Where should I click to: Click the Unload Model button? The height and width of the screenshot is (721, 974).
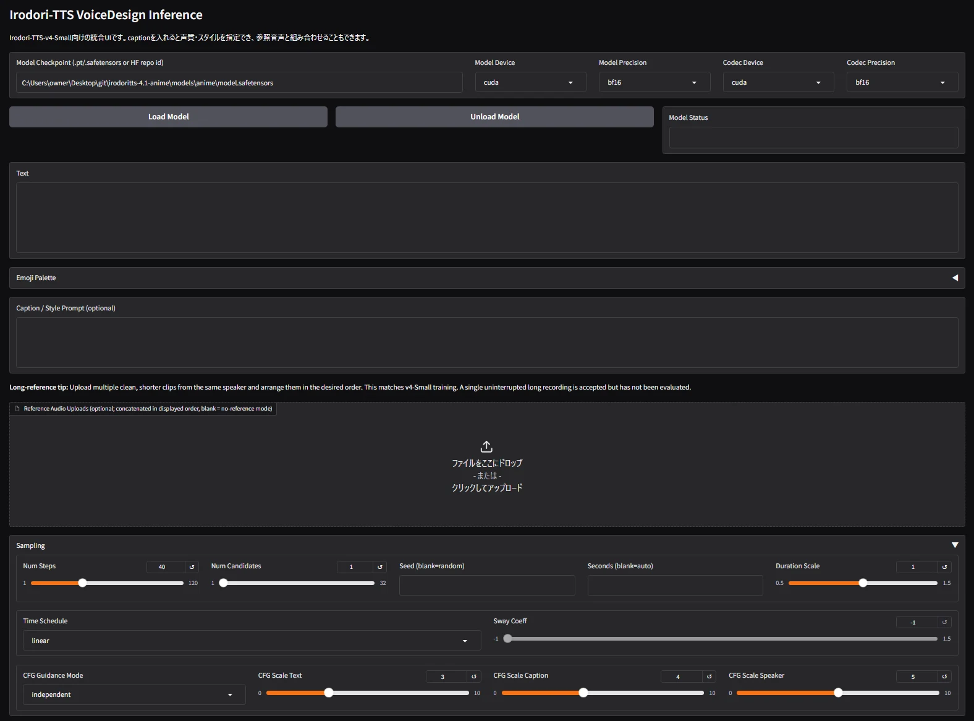point(494,117)
